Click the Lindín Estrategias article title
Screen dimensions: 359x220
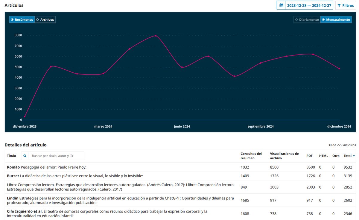(x=121, y=200)
